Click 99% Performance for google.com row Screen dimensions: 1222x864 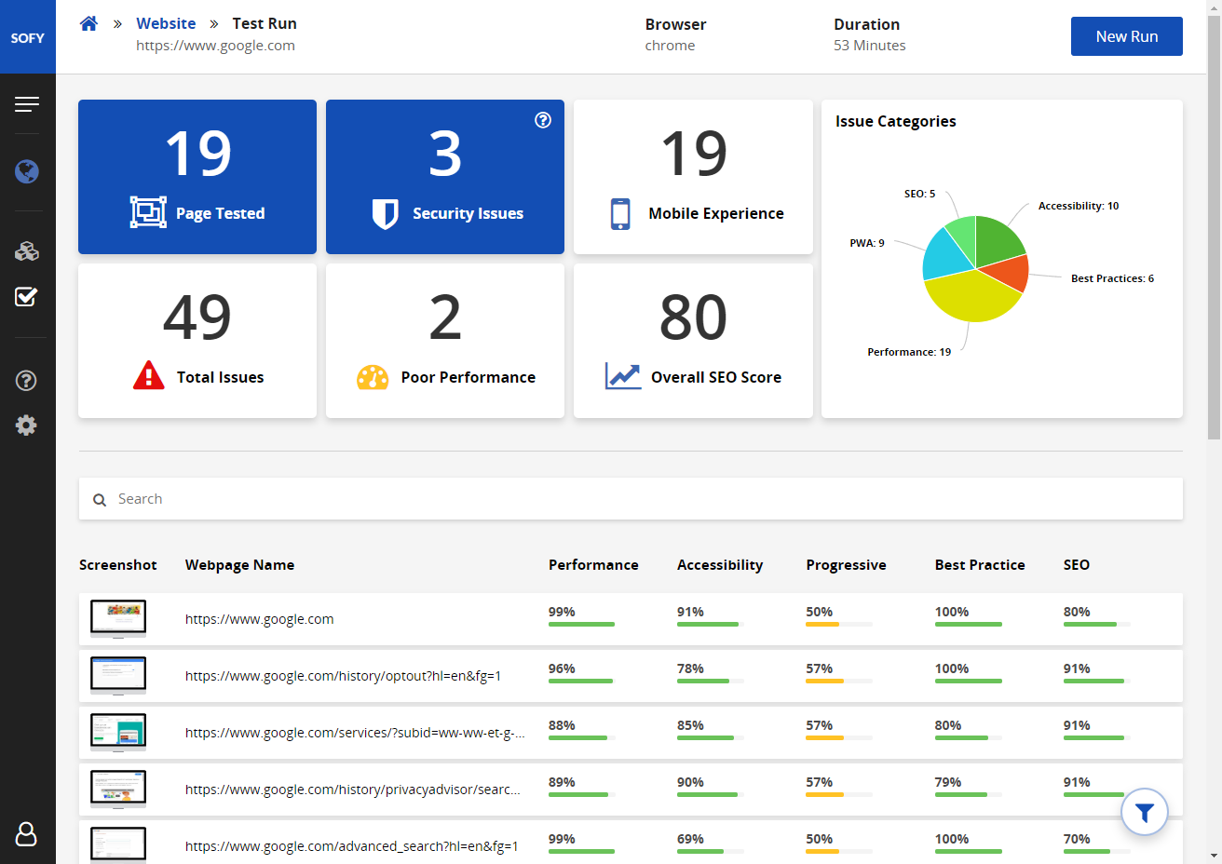[562, 612]
